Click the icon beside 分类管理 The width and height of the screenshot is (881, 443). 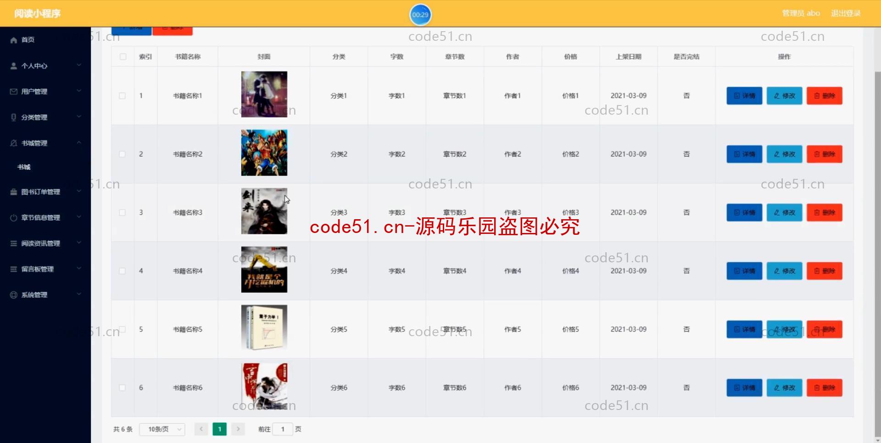(x=14, y=117)
